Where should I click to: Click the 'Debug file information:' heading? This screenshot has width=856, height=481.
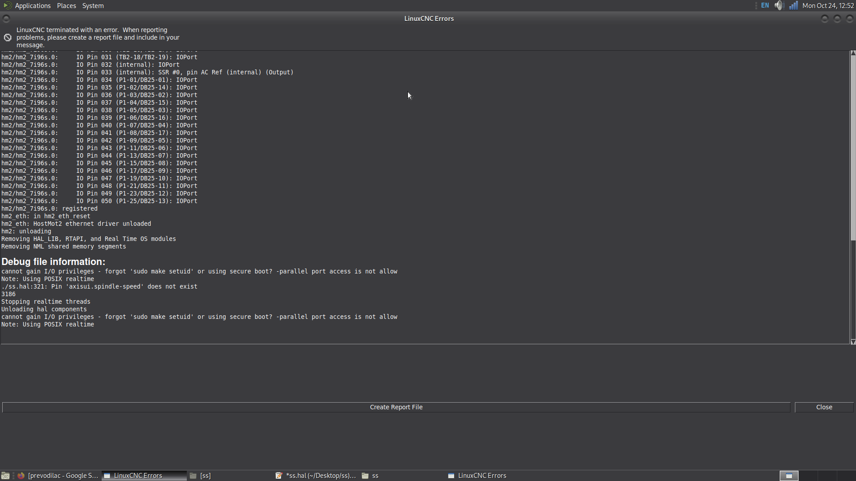[53, 262]
